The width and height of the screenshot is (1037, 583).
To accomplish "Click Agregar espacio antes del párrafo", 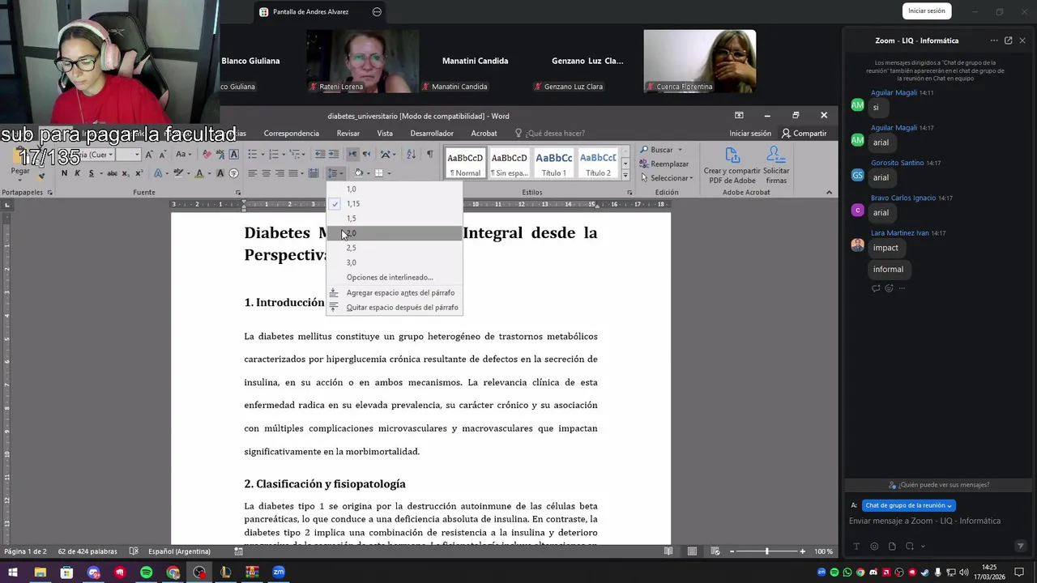I will [395, 292].
